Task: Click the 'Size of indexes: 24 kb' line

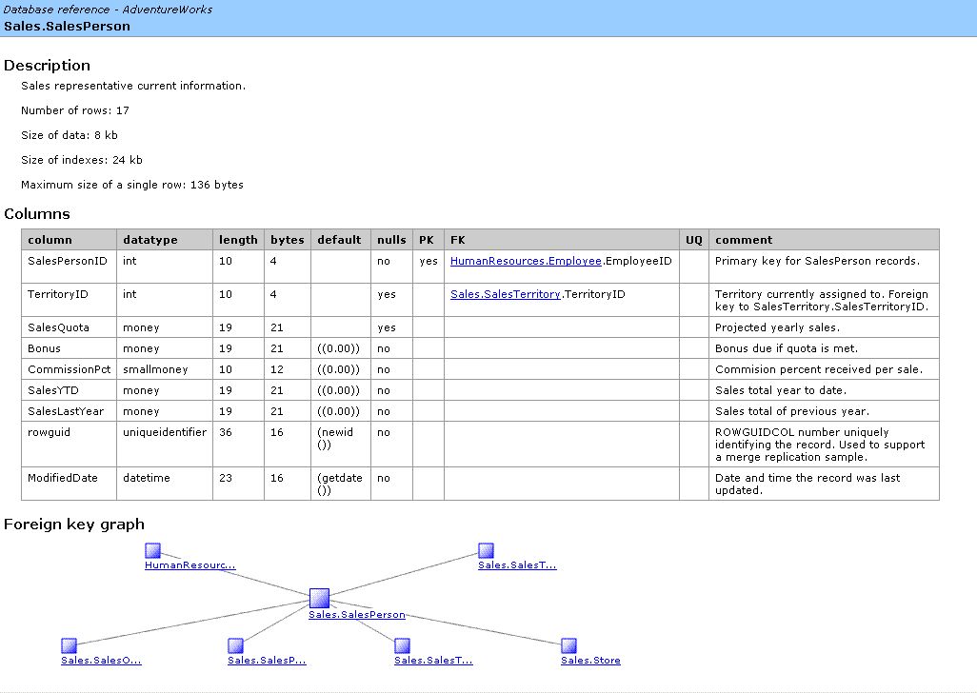Action: pos(82,160)
